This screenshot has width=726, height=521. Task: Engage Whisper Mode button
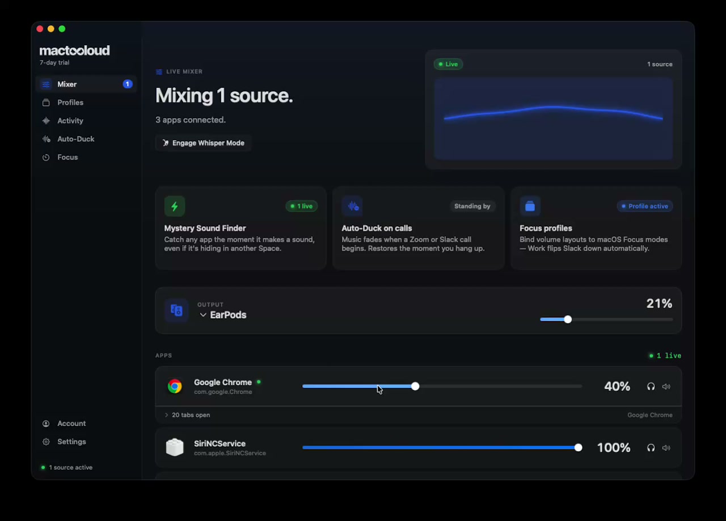point(203,143)
